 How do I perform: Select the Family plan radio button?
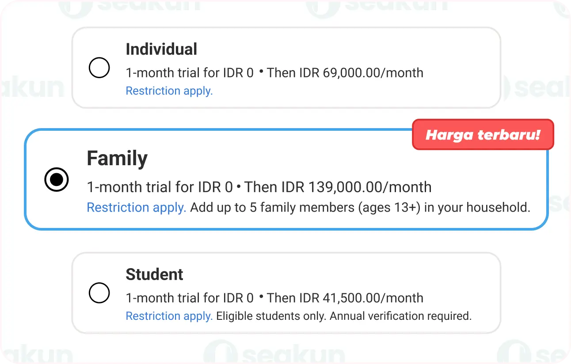(57, 179)
